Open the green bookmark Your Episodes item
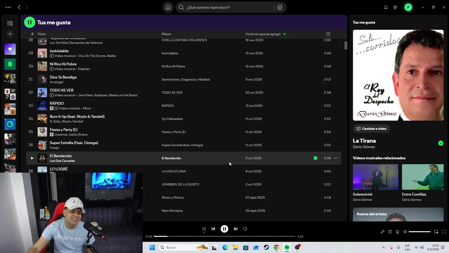This screenshot has width=449, height=253. 10,64
